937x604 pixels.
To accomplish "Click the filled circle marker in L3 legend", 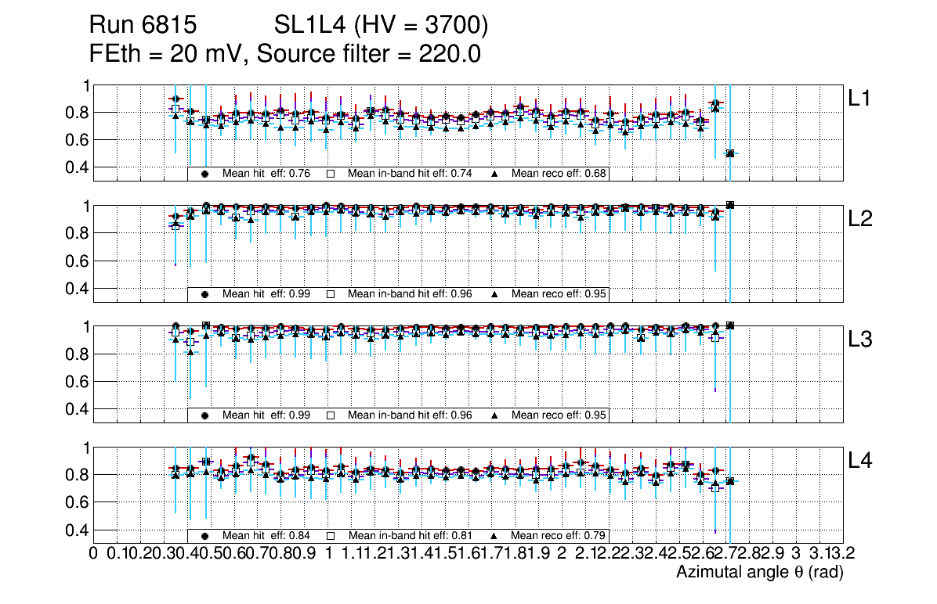I will 205,415.
